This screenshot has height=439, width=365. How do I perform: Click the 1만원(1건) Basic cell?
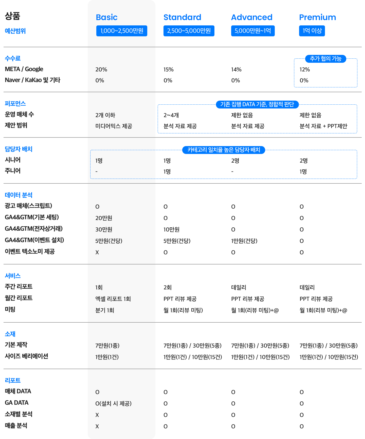coord(107,357)
